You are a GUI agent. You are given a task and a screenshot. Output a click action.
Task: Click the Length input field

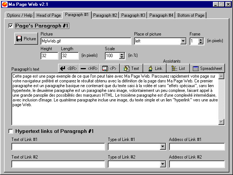[70, 56]
